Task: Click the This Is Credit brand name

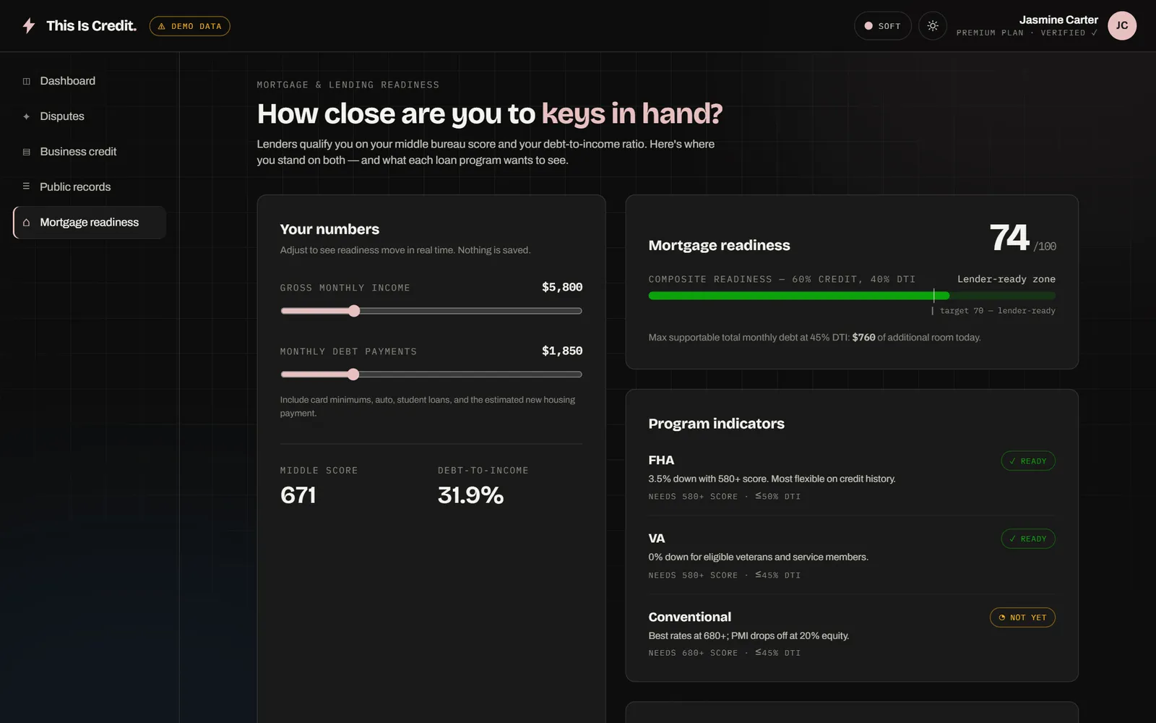Action: (x=91, y=26)
